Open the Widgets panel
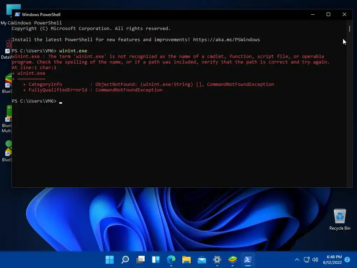This screenshot has height=268, width=357. [x=156, y=260]
